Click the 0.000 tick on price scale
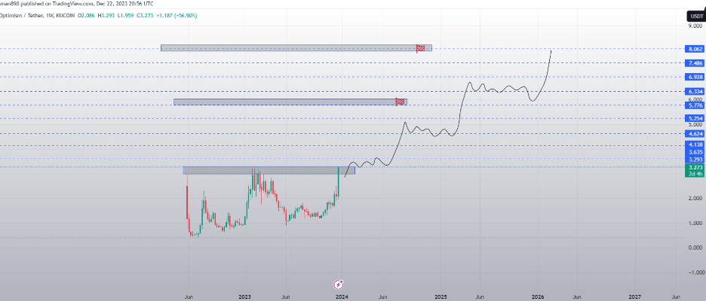This screenshot has height=301, width=706. click(x=695, y=248)
